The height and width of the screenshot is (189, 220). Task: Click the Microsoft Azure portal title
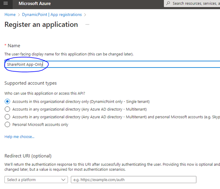click(x=34, y=4)
